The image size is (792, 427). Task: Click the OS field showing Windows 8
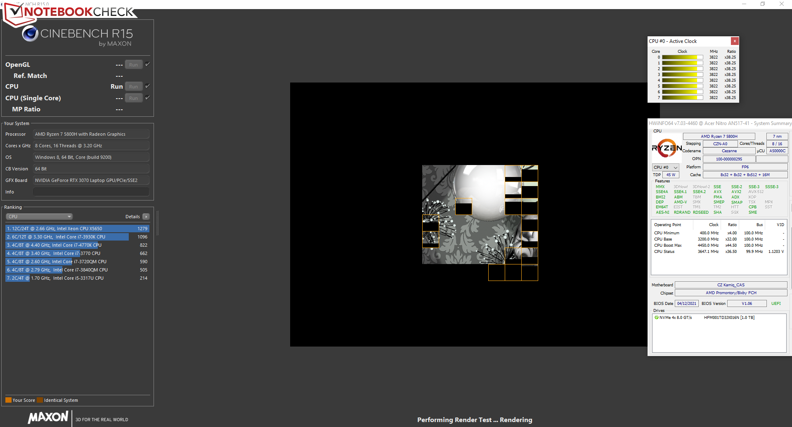(x=91, y=157)
